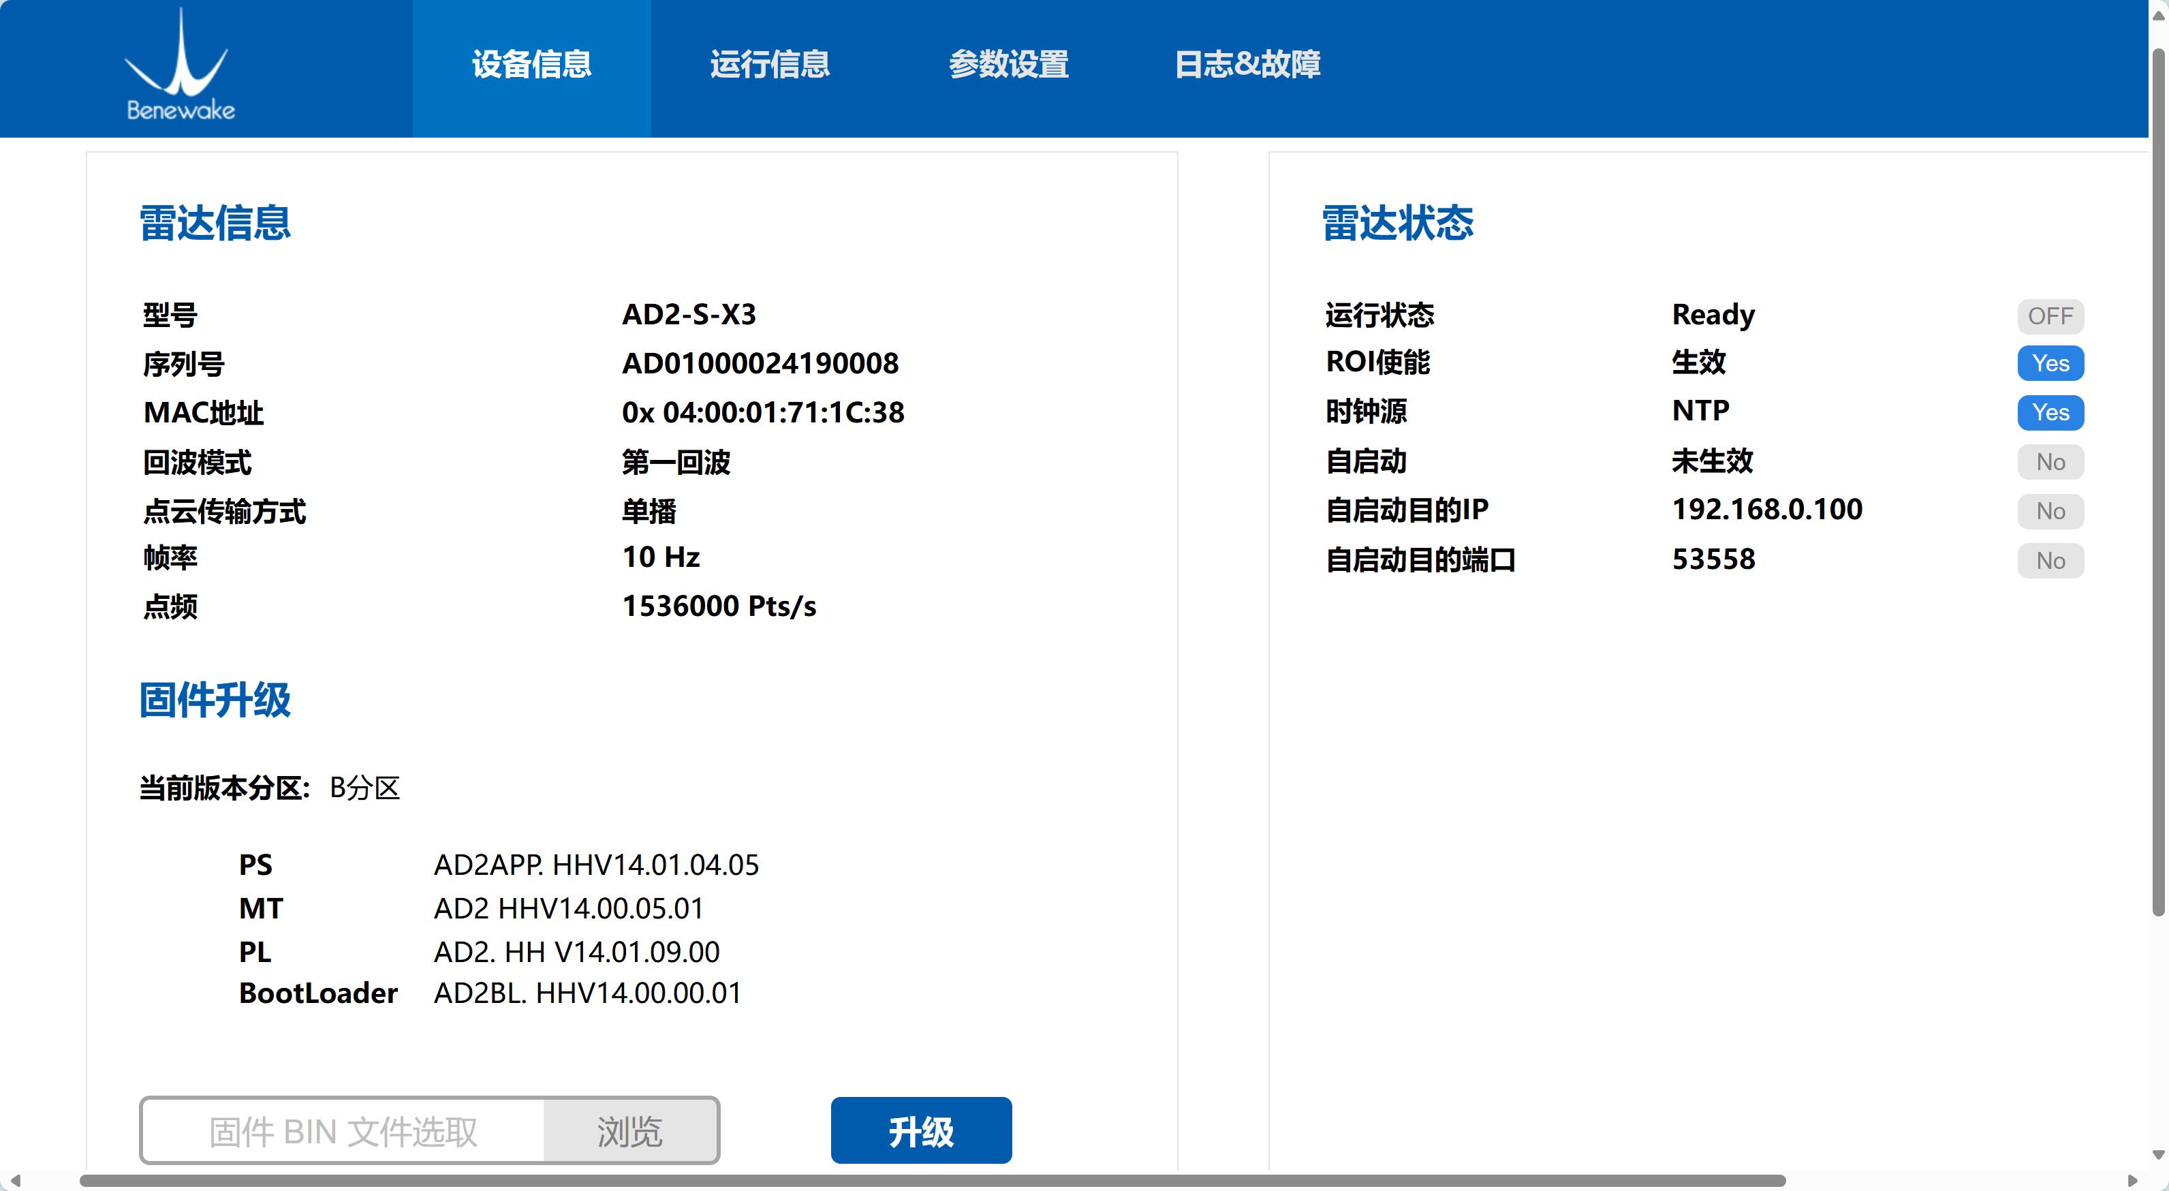Select BootLoader version AD2BL. HHV14.00.00.01
The height and width of the screenshot is (1191, 2169).
[x=588, y=993]
